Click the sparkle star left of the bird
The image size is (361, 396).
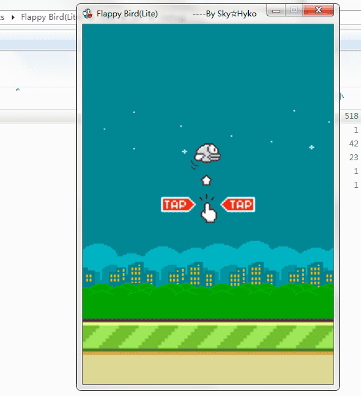pyautogui.click(x=184, y=152)
